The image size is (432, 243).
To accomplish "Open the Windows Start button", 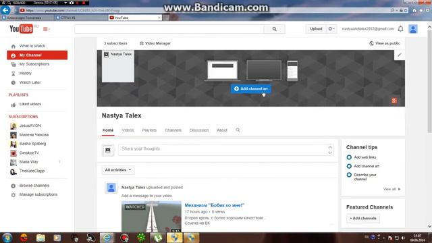I will (x=7, y=238).
